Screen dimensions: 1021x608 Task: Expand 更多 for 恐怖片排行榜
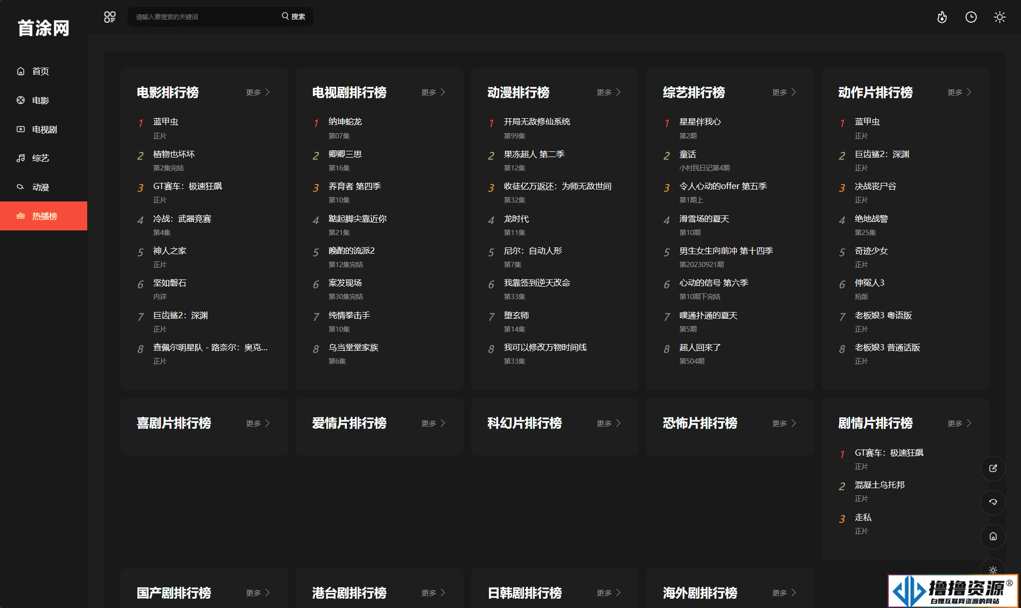tap(785, 424)
